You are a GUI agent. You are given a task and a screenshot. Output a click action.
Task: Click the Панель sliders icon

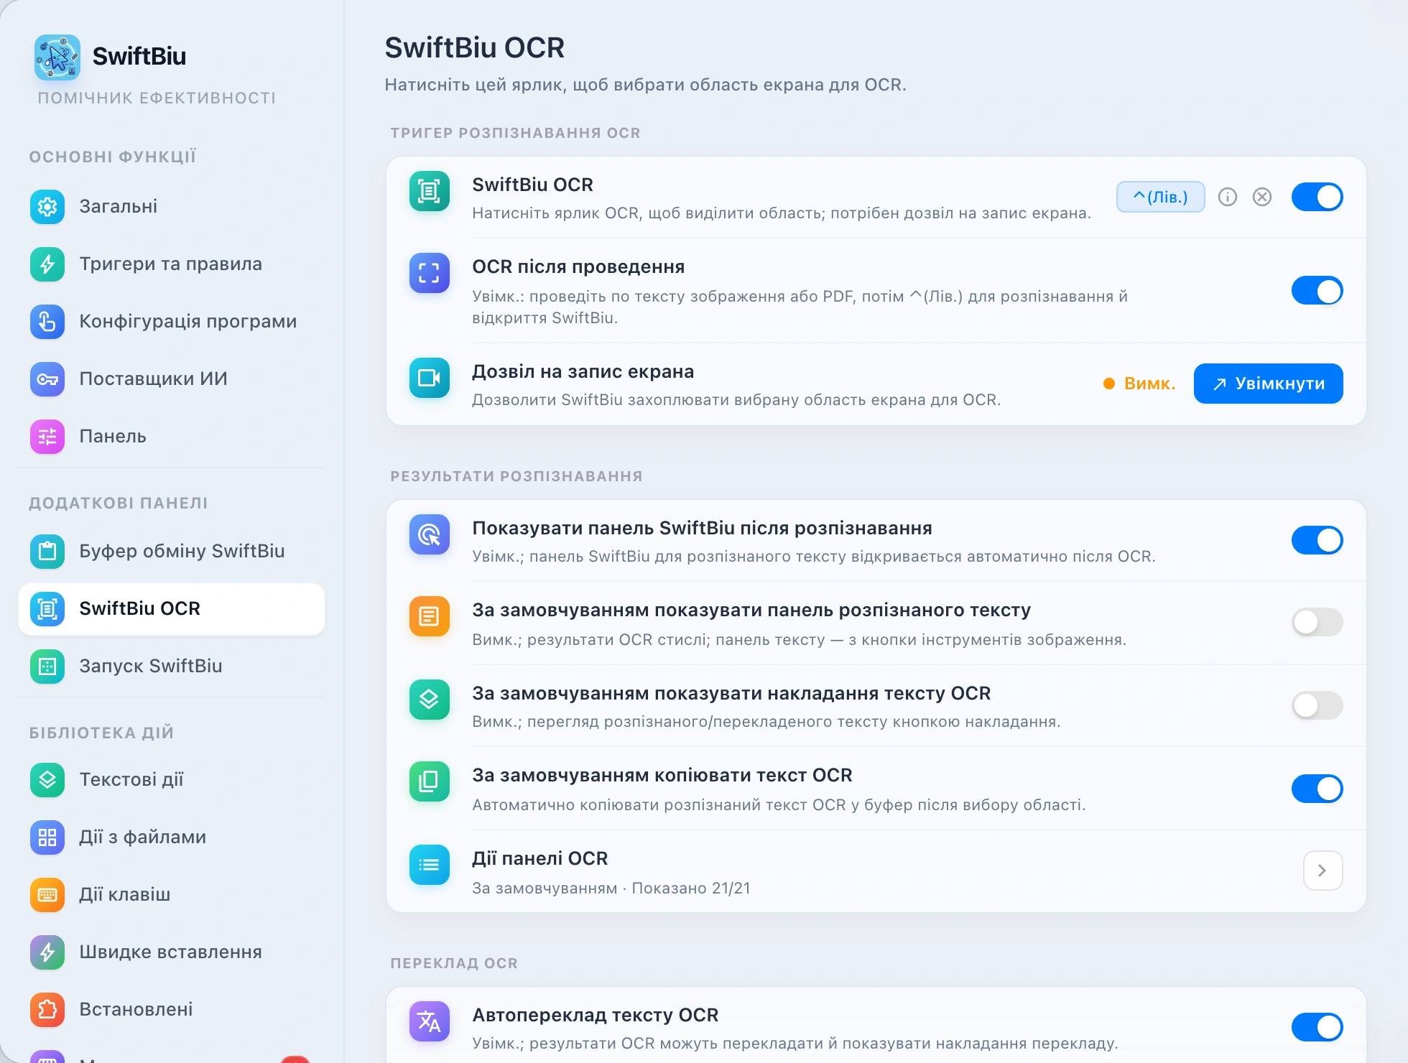pos(47,437)
